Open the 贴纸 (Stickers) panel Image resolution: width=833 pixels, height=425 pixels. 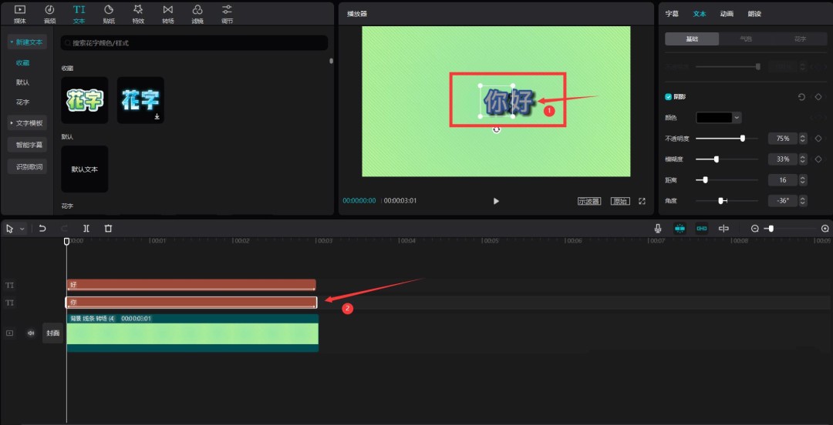pos(108,13)
